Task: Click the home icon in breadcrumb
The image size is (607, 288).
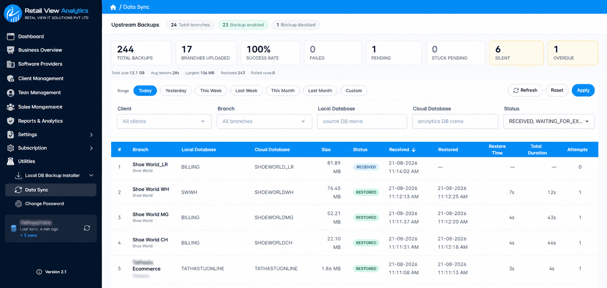Action: coord(113,7)
